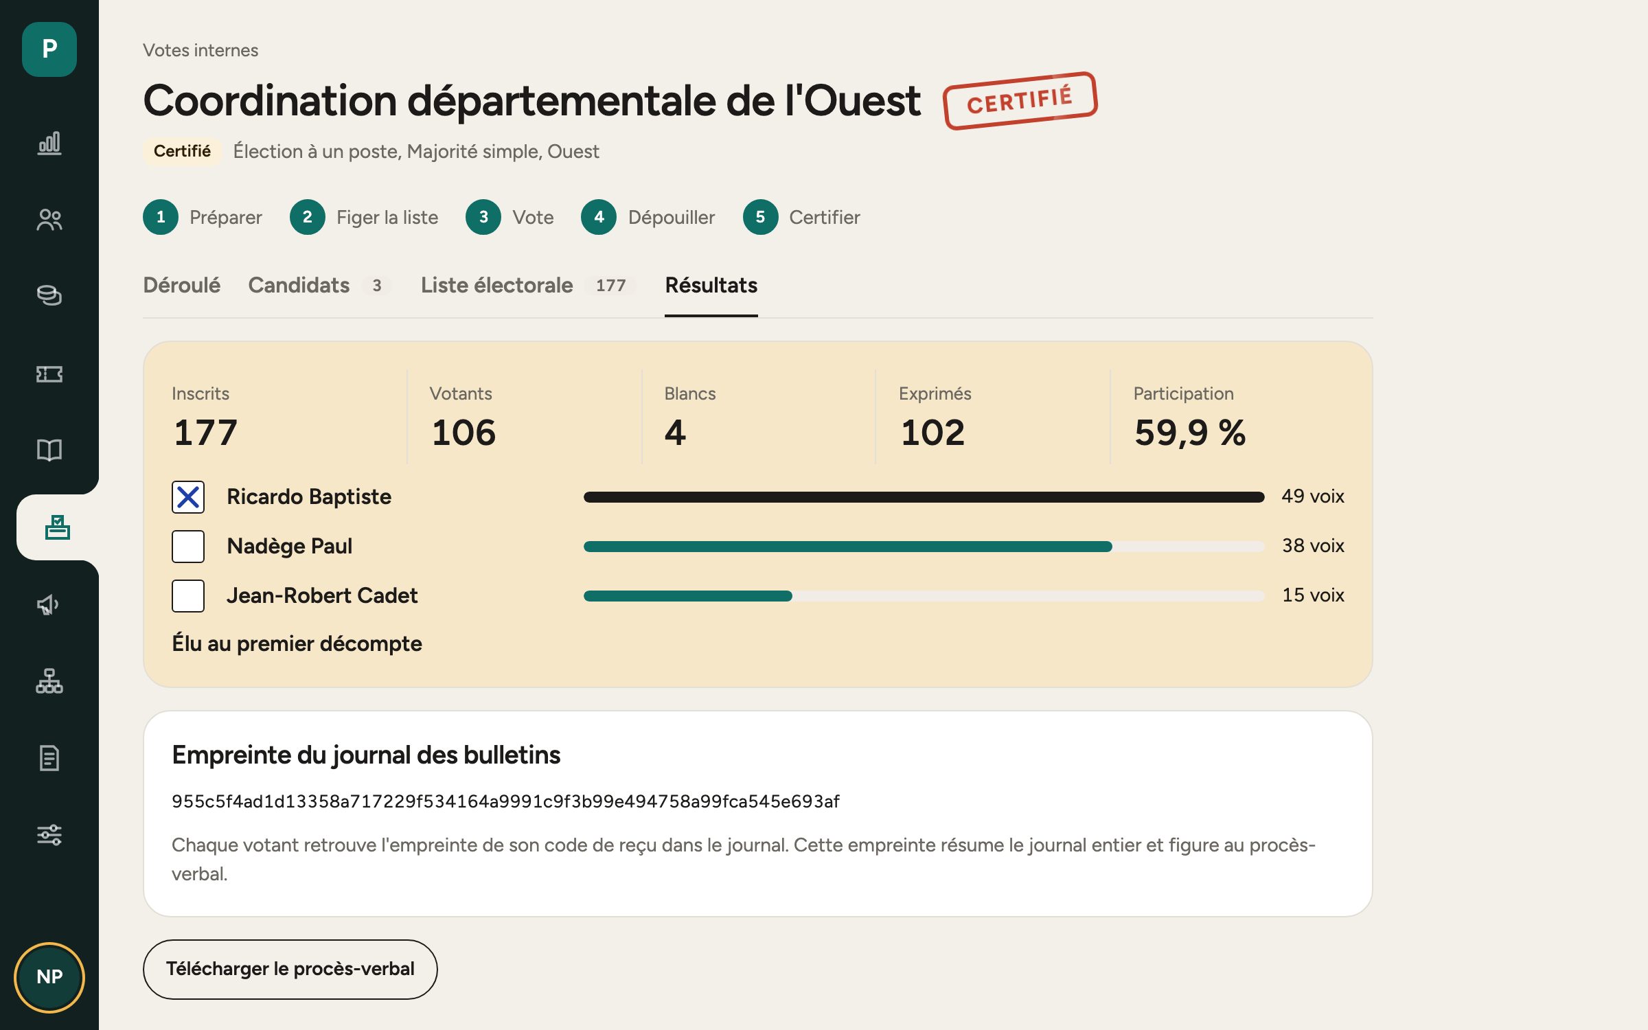
Task: Click the Inscrits value 177
Action: 205,433
